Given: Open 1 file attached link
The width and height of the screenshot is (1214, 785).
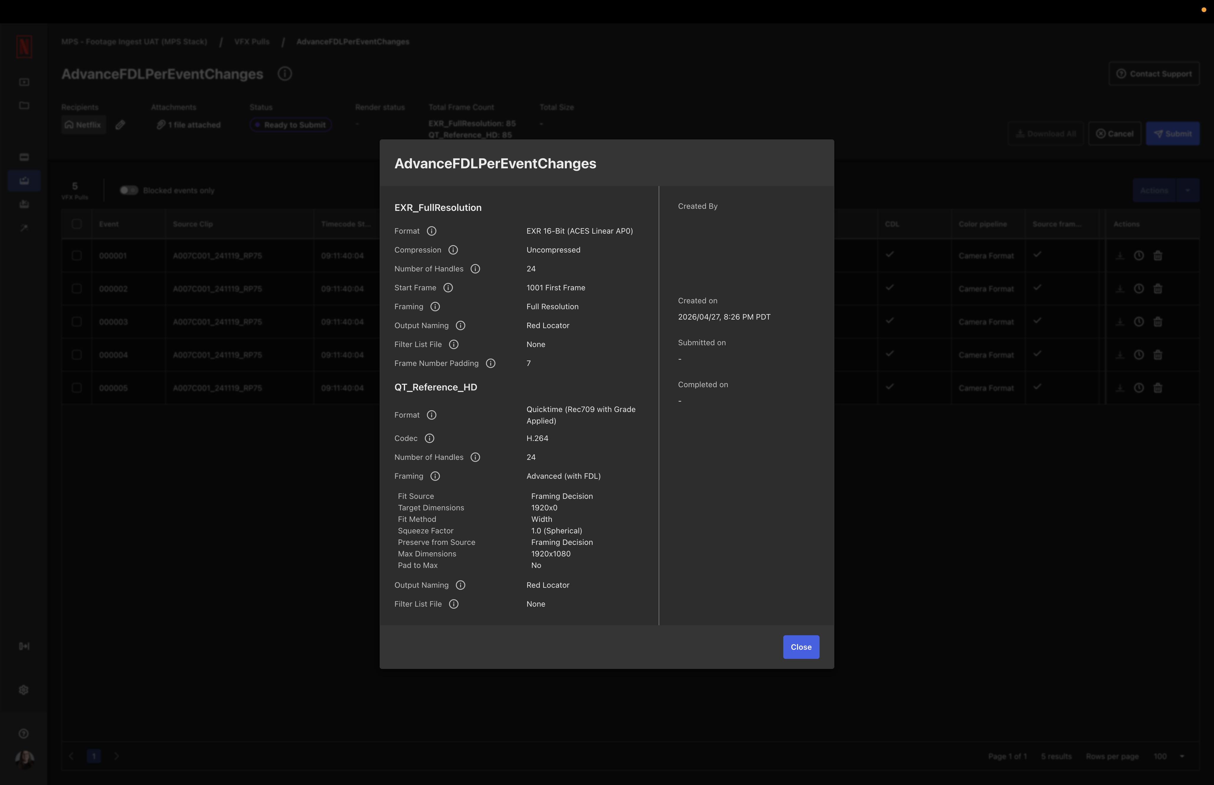Looking at the screenshot, I should 188,125.
